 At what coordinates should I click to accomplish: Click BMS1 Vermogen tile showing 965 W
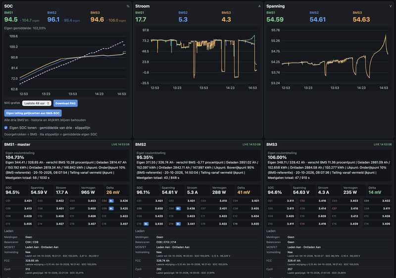pyautogui.click(x=92, y=190)
